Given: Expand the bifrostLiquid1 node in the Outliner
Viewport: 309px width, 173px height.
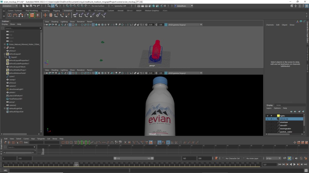Looking at the screenshot, I should coord(5,54).
